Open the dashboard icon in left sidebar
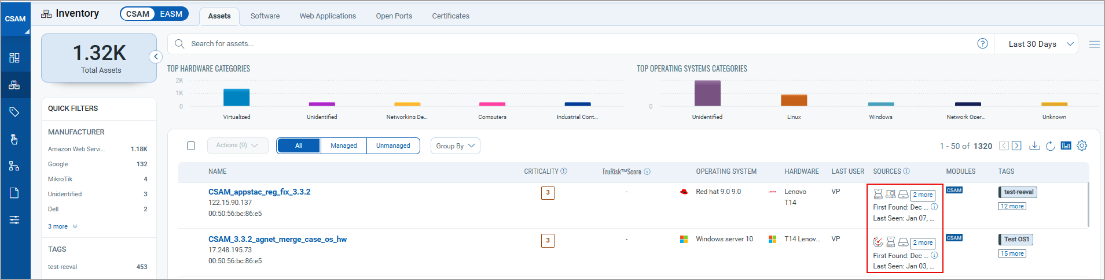This screenshot has width=1105, height=280. [14, 58]
